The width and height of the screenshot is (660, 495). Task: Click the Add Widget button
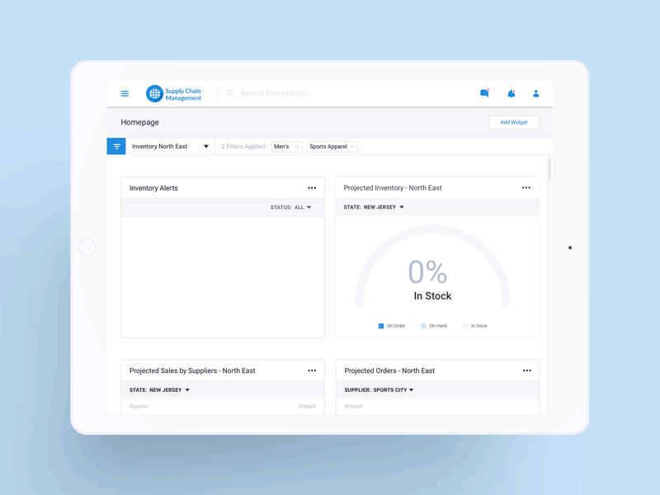coord(513,121)
